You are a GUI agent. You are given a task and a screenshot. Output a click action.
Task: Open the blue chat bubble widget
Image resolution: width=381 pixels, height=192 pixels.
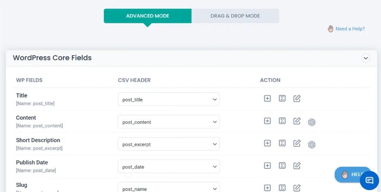pyautogui.click(x=369, y=181)
